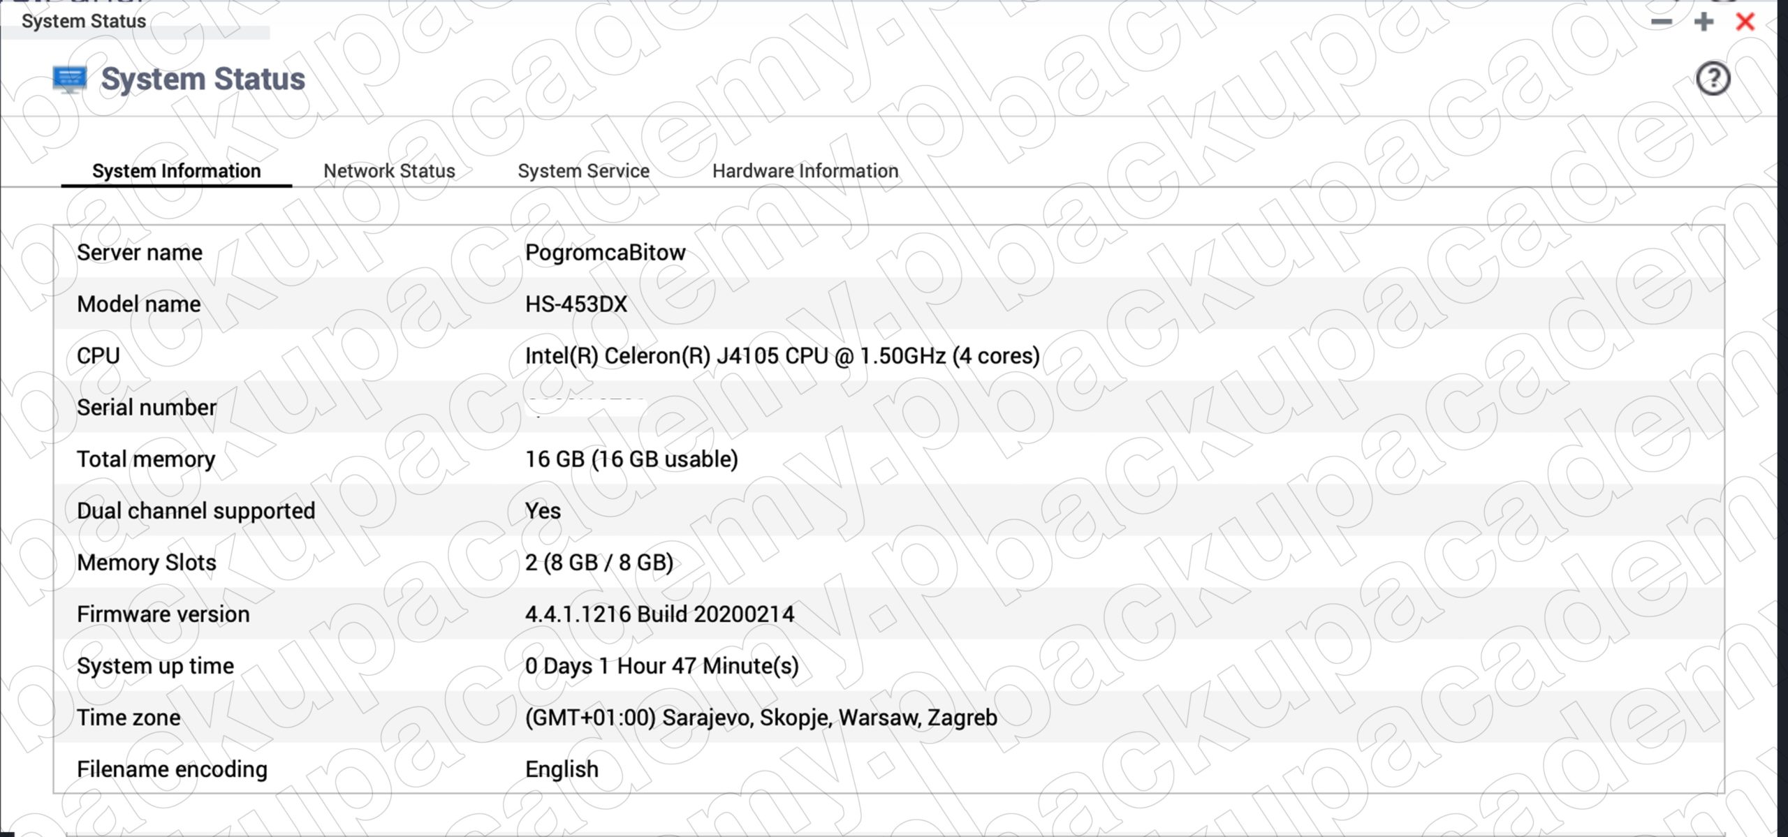
Task: Click the 16 GB usable memory value
Action: [631, 459]
